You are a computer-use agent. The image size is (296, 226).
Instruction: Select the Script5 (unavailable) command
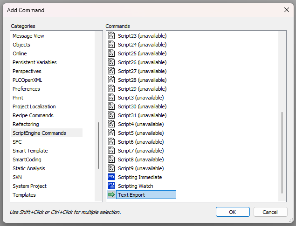click(x=140, y=133)
